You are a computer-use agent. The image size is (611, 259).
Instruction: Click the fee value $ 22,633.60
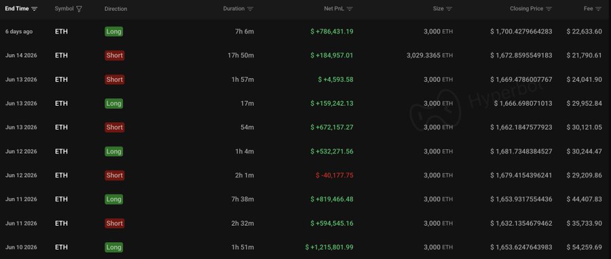point(584,31)
